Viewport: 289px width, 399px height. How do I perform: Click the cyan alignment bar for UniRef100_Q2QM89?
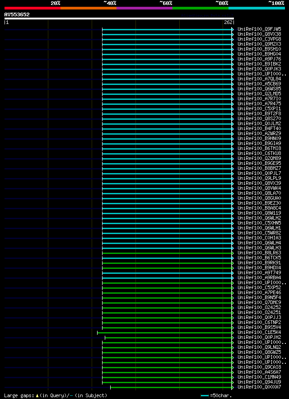point(167,159)
